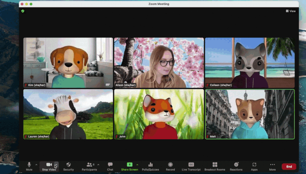Image resolution: width=306 pixels, height=174 pixels.
Task: Click the green encryption shield icon
Action: click(23, 11)
